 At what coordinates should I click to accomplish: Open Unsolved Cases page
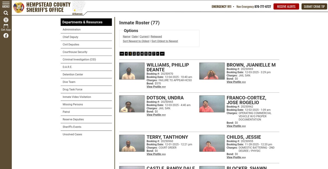point(86,134)
